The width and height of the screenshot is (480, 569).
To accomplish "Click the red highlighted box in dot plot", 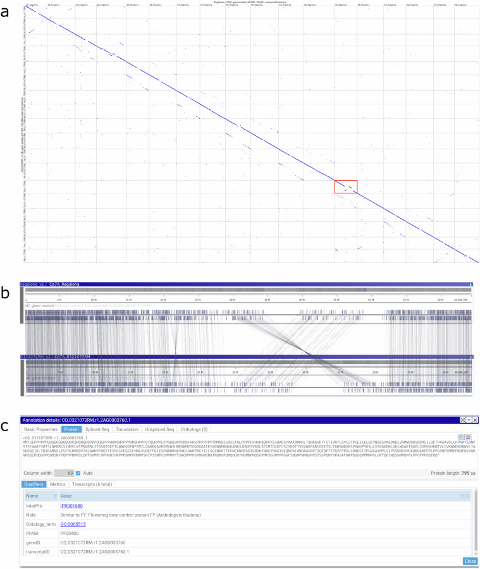I will 346,187.
